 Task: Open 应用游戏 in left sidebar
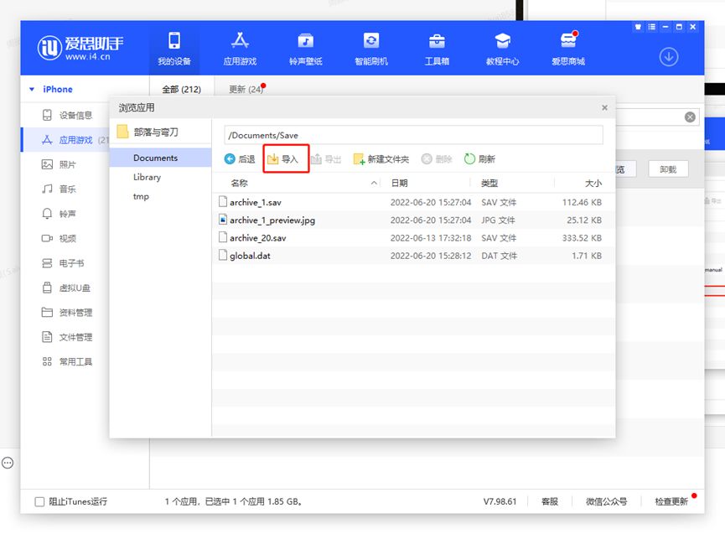pyautogui.click(x=67, y=140)
